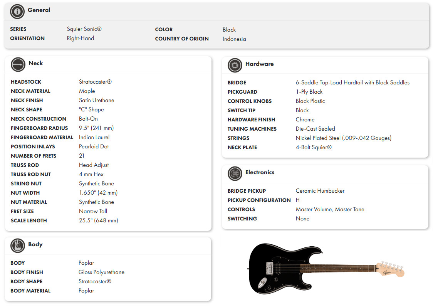Click the TUNING MACHINES label
Viewport: 433px width, 306px height.
point(252,129)
